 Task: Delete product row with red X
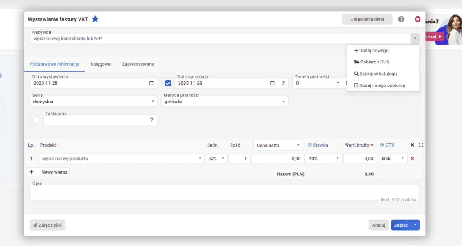(x=412, y=159)
